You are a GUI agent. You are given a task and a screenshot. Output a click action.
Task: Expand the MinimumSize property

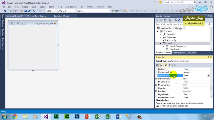coord(156,85)
